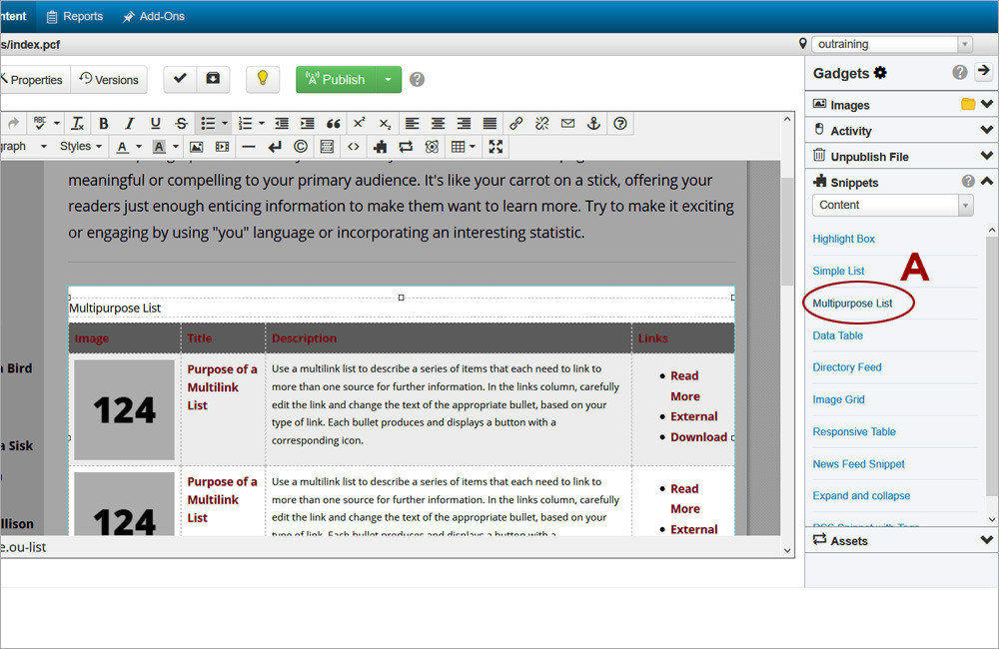999x649 pixels.
Task: Insert a horizontal rule line
Action: (x=249, y=147)
